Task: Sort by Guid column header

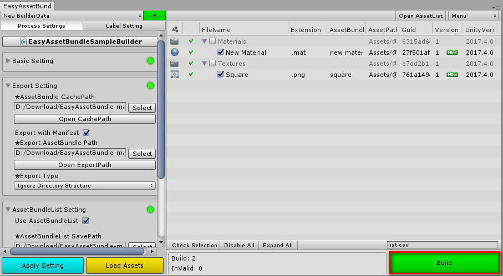Action: point(416,29)
